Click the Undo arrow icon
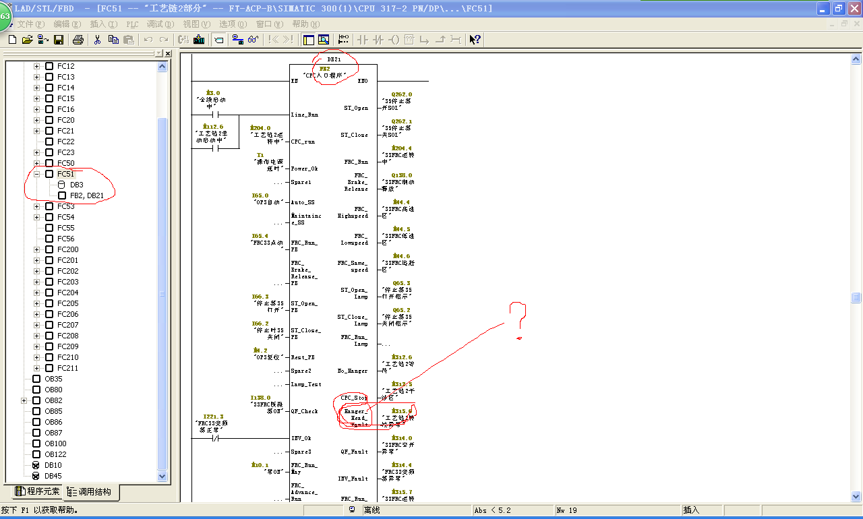Screen dimensions: 863x519 point(148,40)
